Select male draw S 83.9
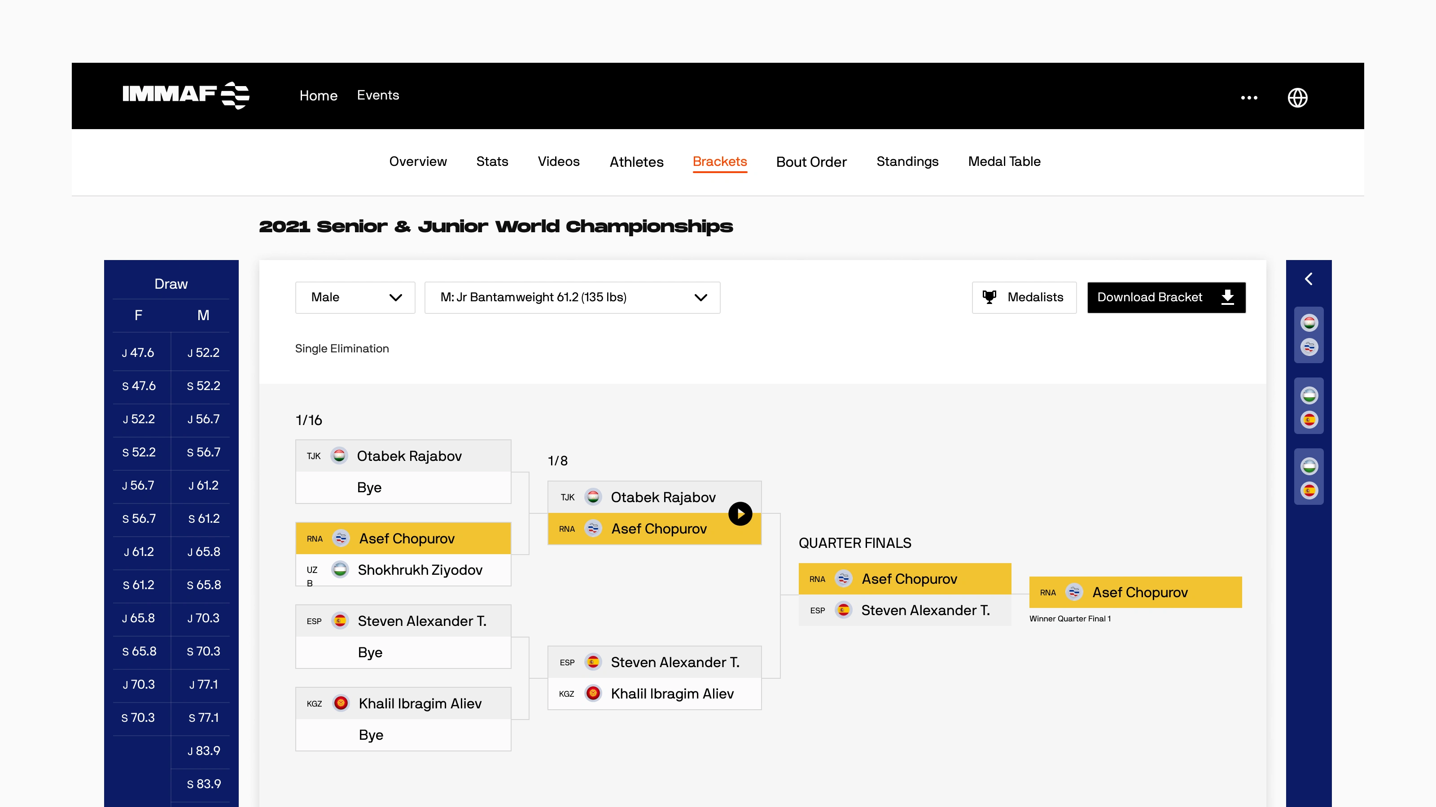1436x807 pixels. tap(203, 784)
